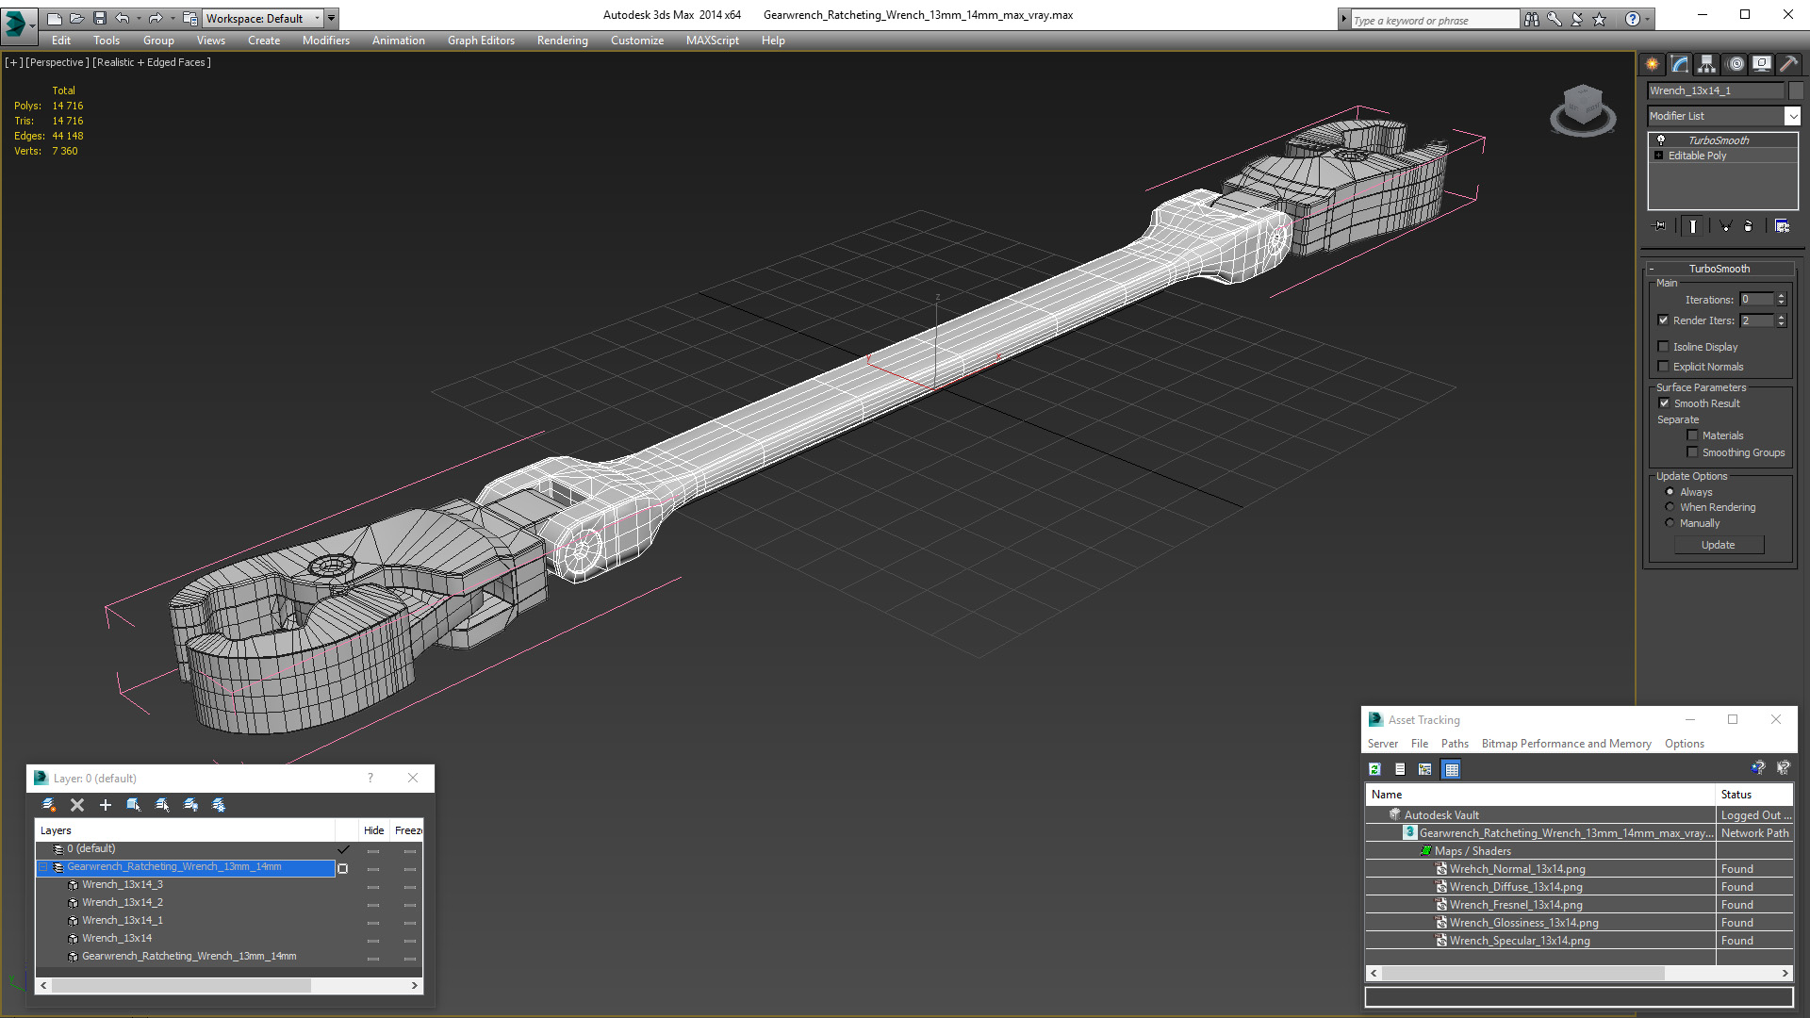
Task: Open the Motion panel tab
Action: click(x=1736, y=64)
